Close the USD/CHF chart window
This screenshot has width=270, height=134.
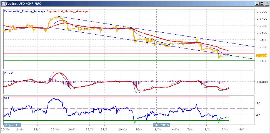pos(266,3)
